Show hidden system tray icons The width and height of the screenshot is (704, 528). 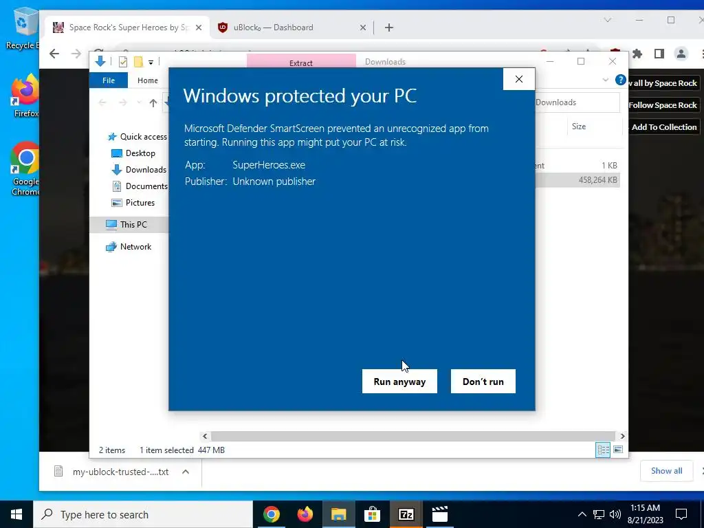582,514
